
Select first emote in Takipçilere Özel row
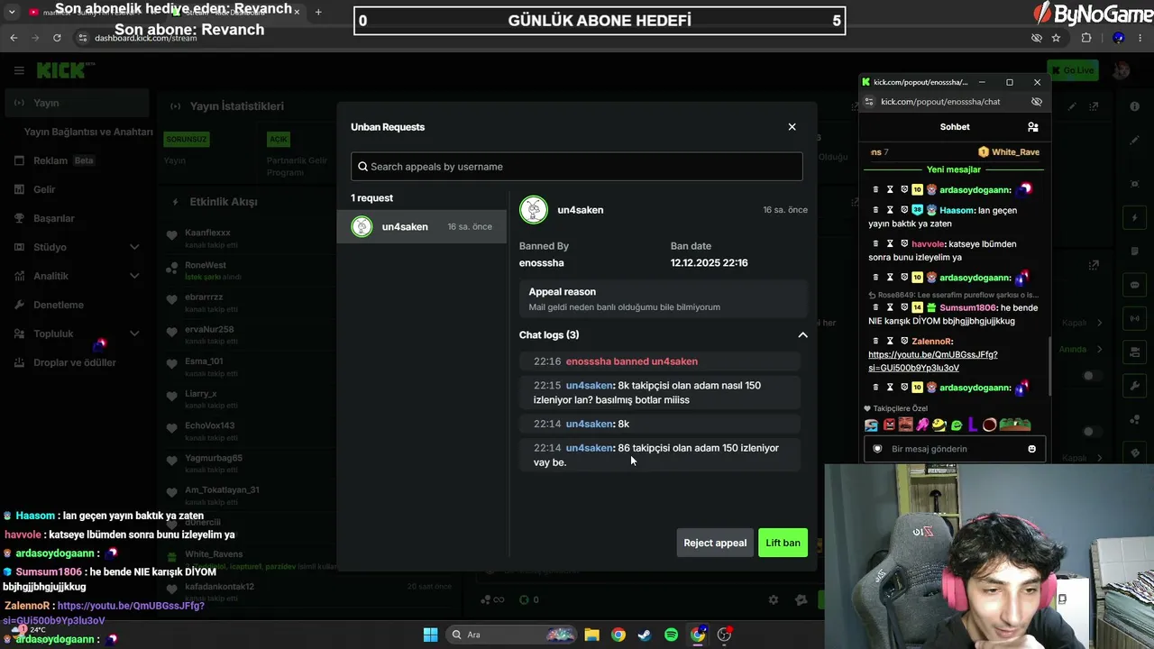[871, 425]
